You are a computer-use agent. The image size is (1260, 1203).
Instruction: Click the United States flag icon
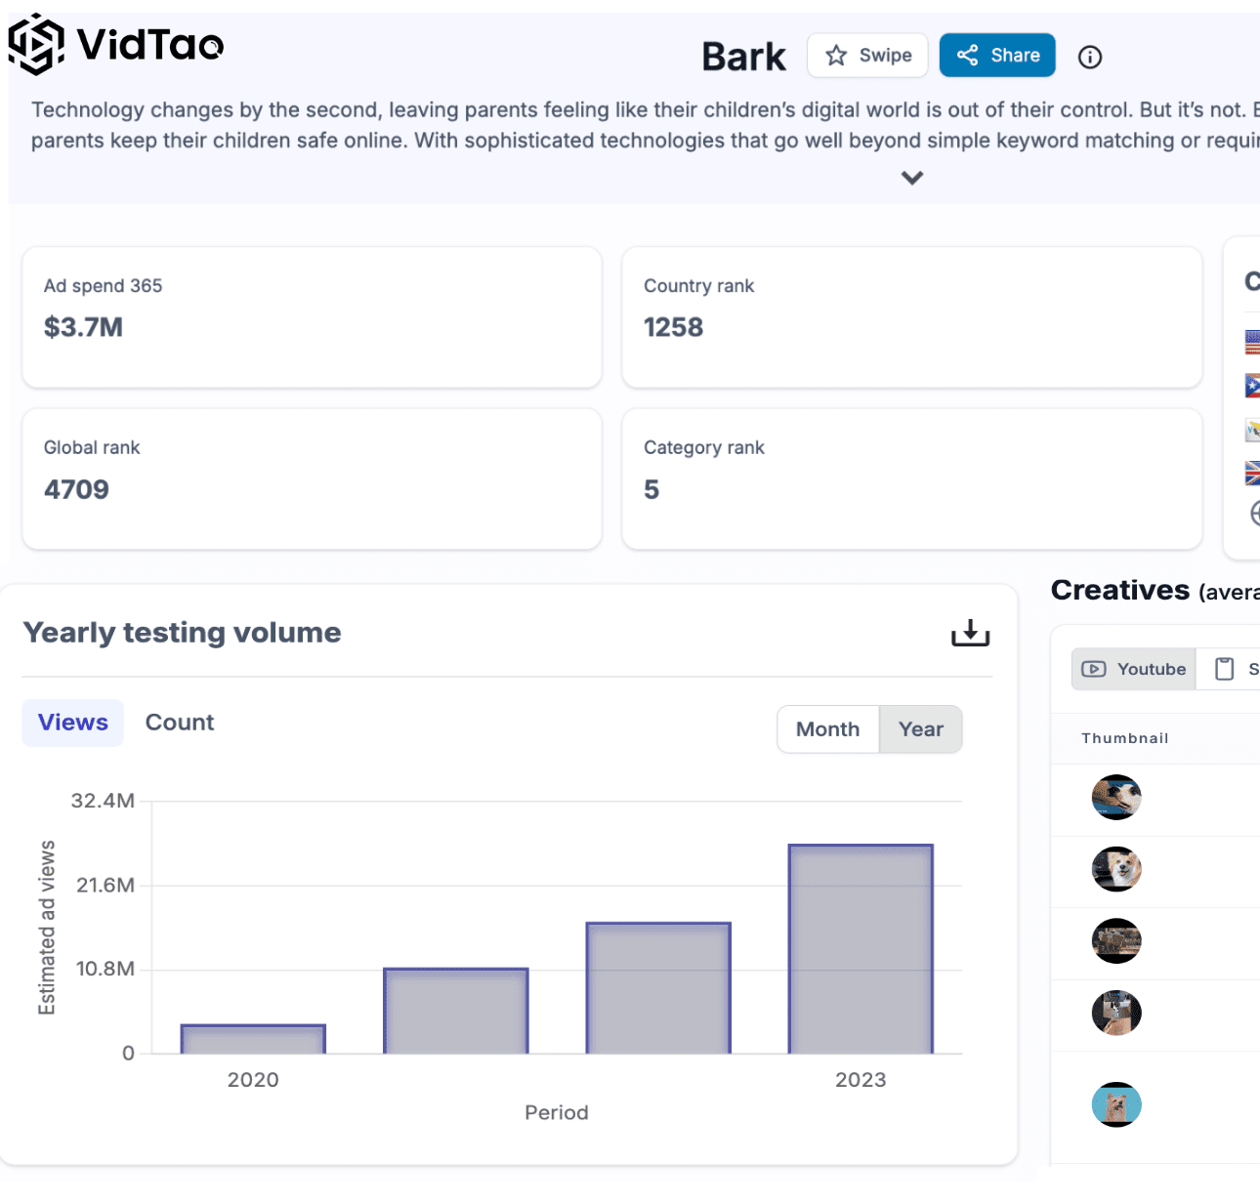(x=1252, y=342)
